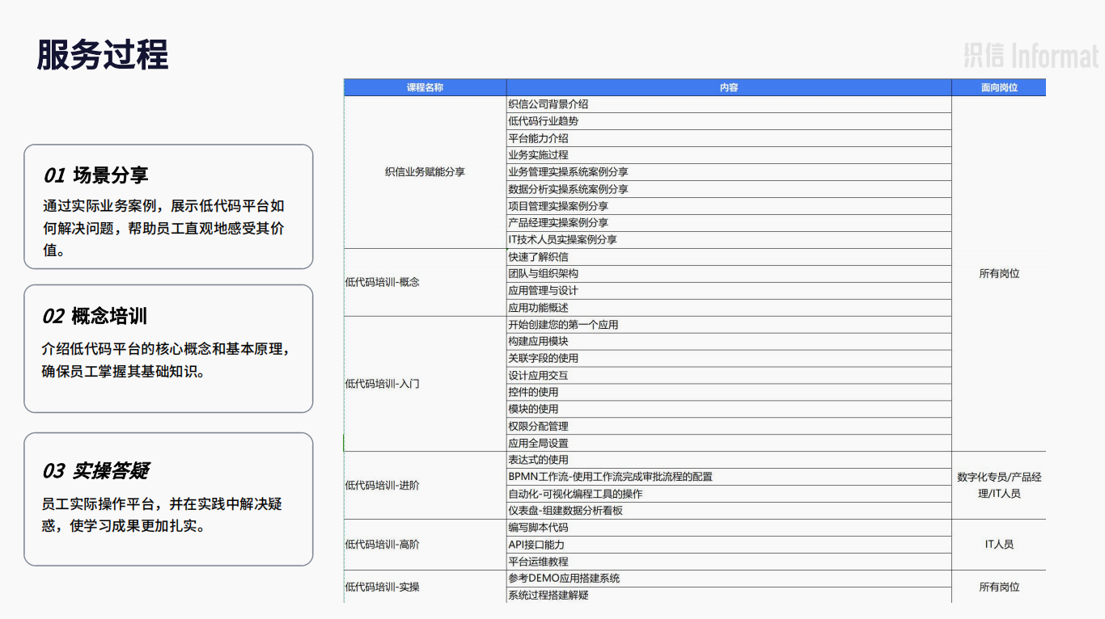Image resolution: width=1105 pixels, height=619 pixels.
Task: Select the "自动化-可视化编程工具的操作" row
Action: click(729, 494)
